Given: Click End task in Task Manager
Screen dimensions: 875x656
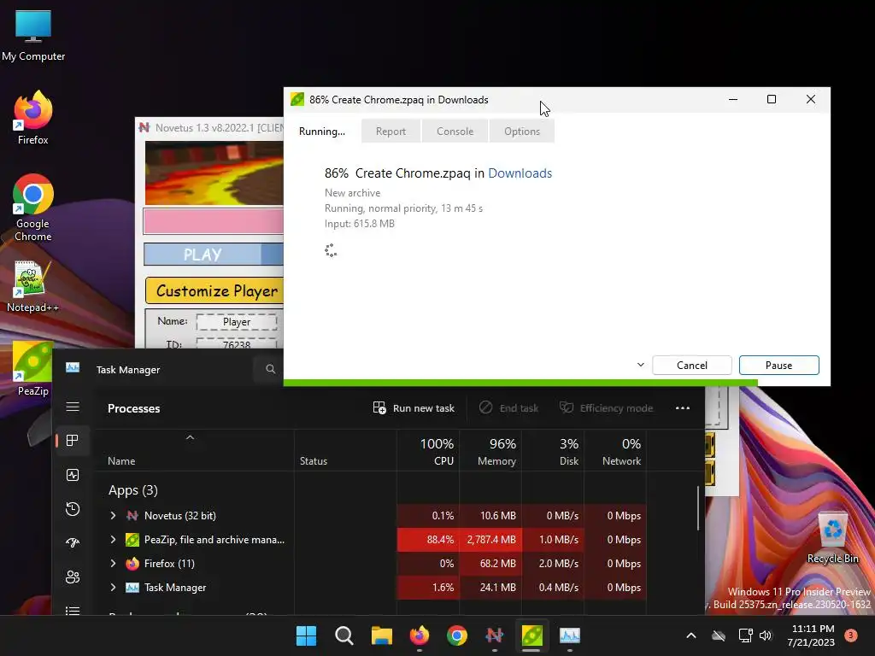Looking at the screenshot, I should click(509, 407).
